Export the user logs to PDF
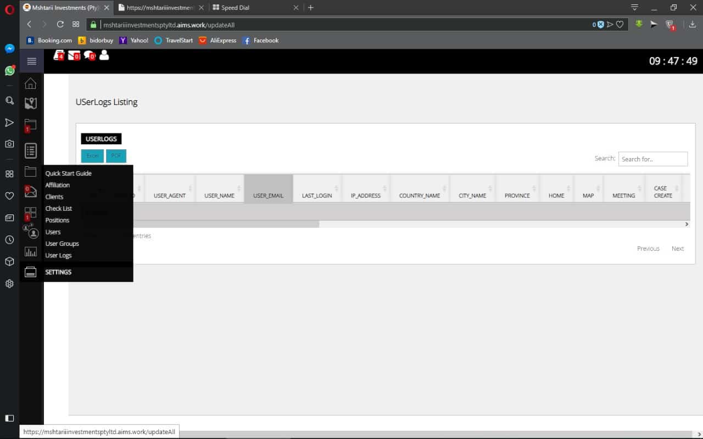Viewport: 703px width, 439px height. coord(116,156)
